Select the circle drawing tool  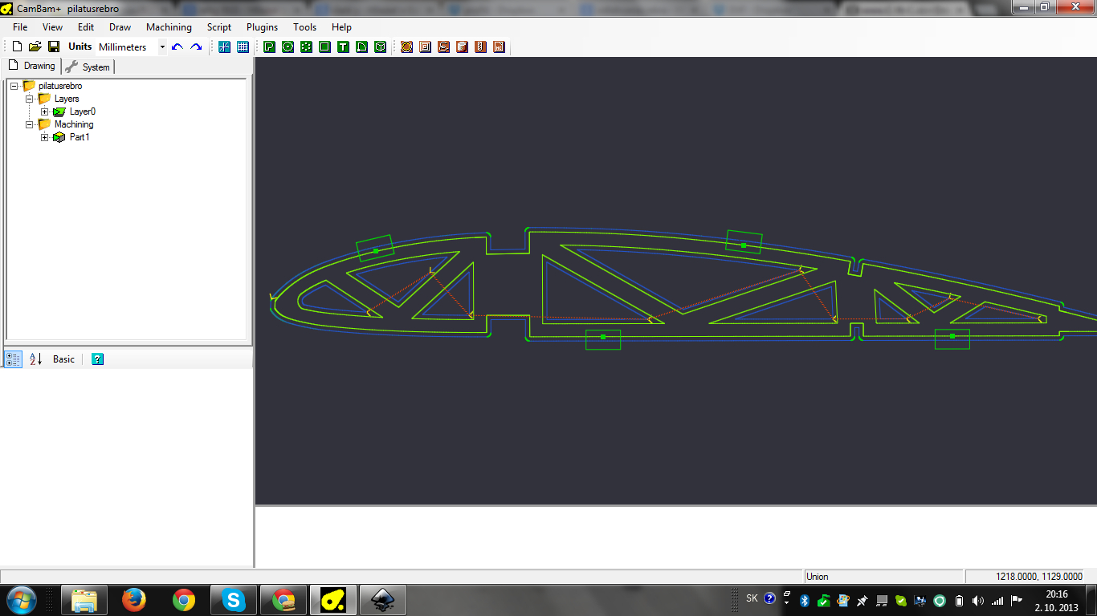tap(288, 47)
